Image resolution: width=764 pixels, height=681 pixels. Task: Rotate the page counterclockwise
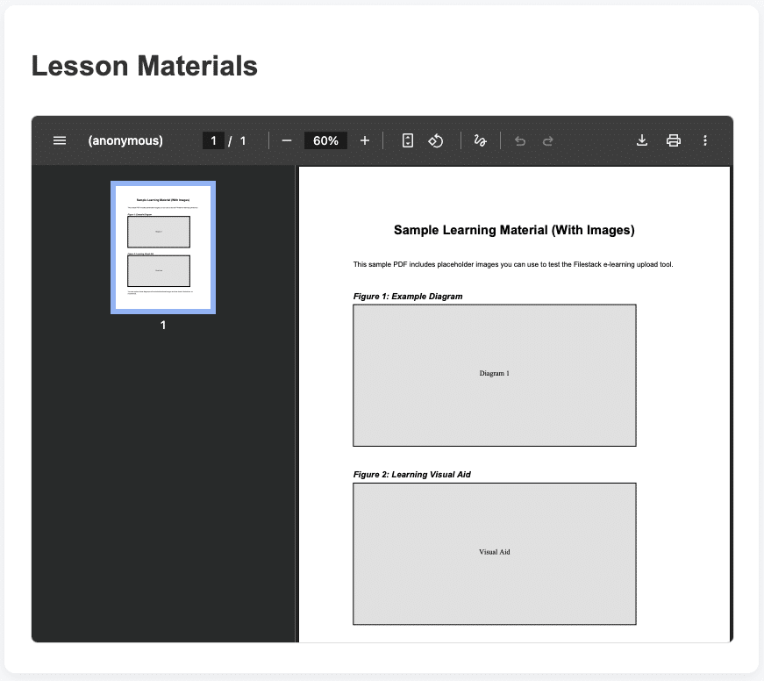pyautogui.click(x=435, y=140)
